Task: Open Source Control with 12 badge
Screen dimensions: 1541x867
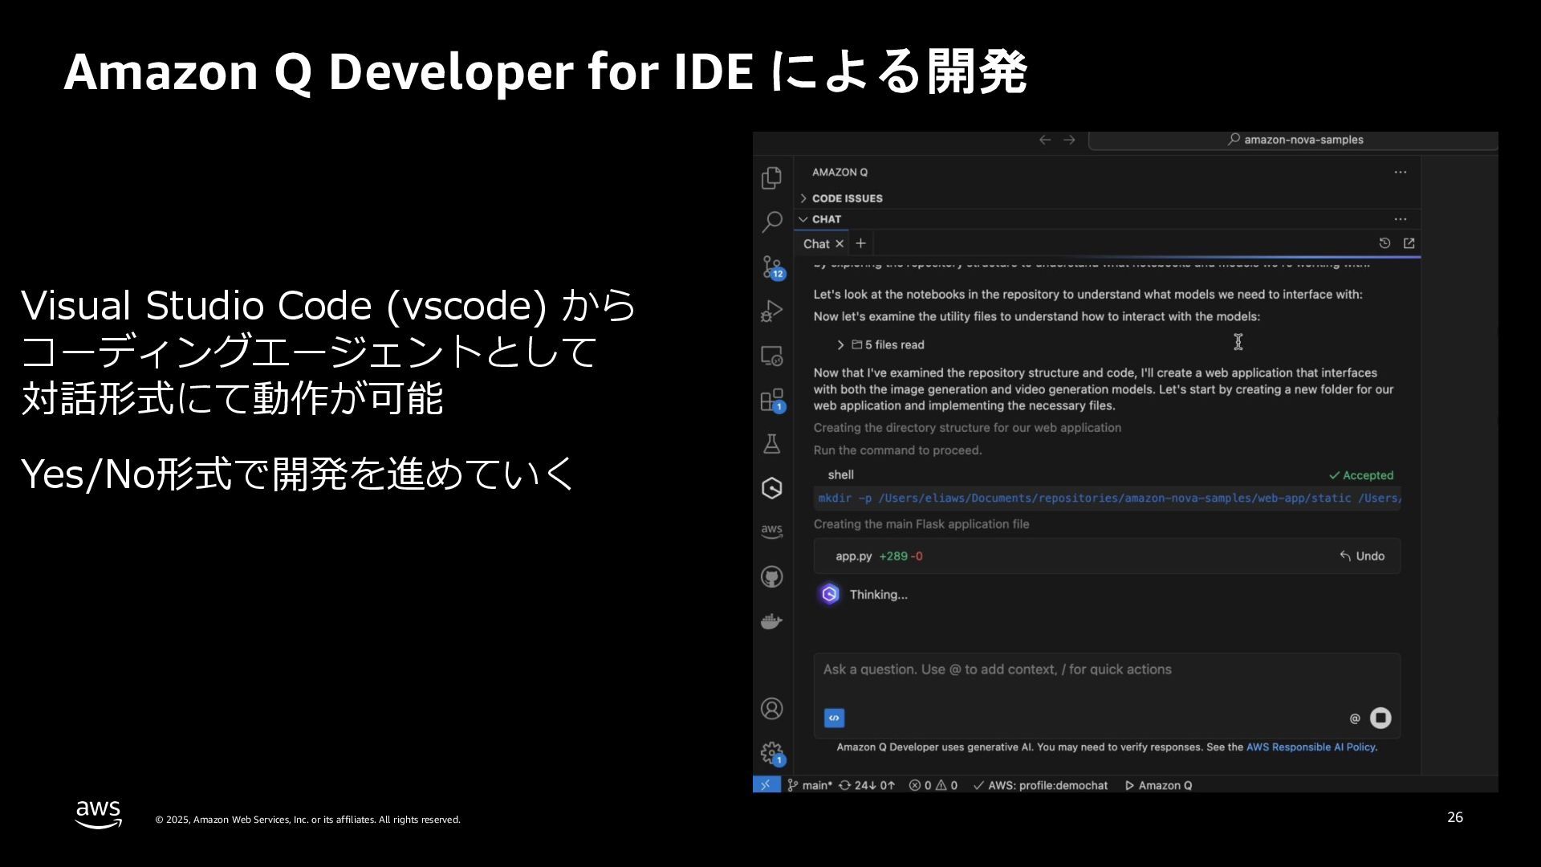Action: click(x=771, y=266)
